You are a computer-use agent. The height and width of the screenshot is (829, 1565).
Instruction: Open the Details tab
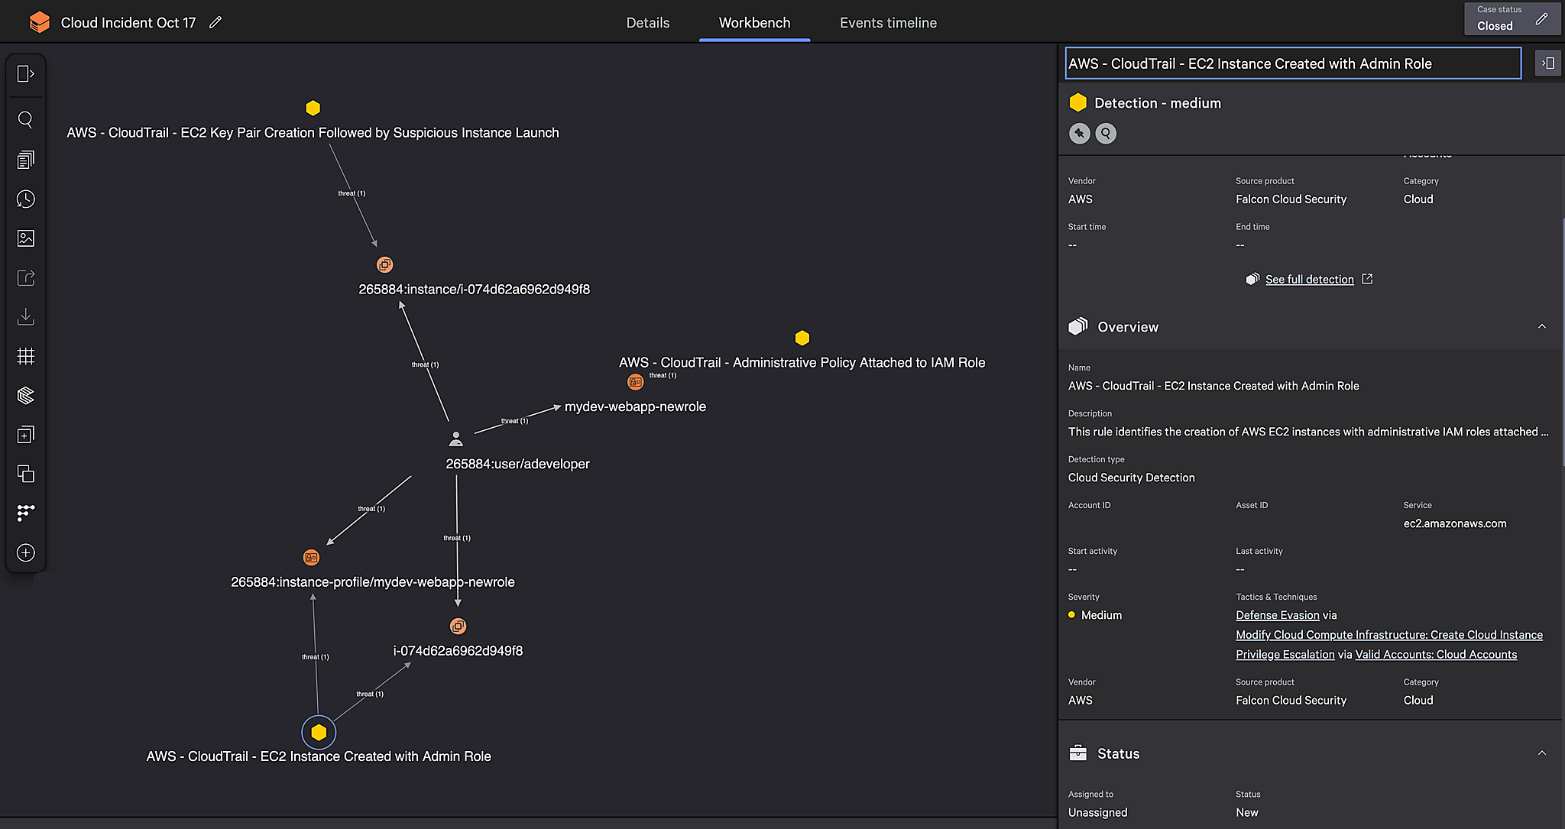pyautogui.click(x=647, y=23)
